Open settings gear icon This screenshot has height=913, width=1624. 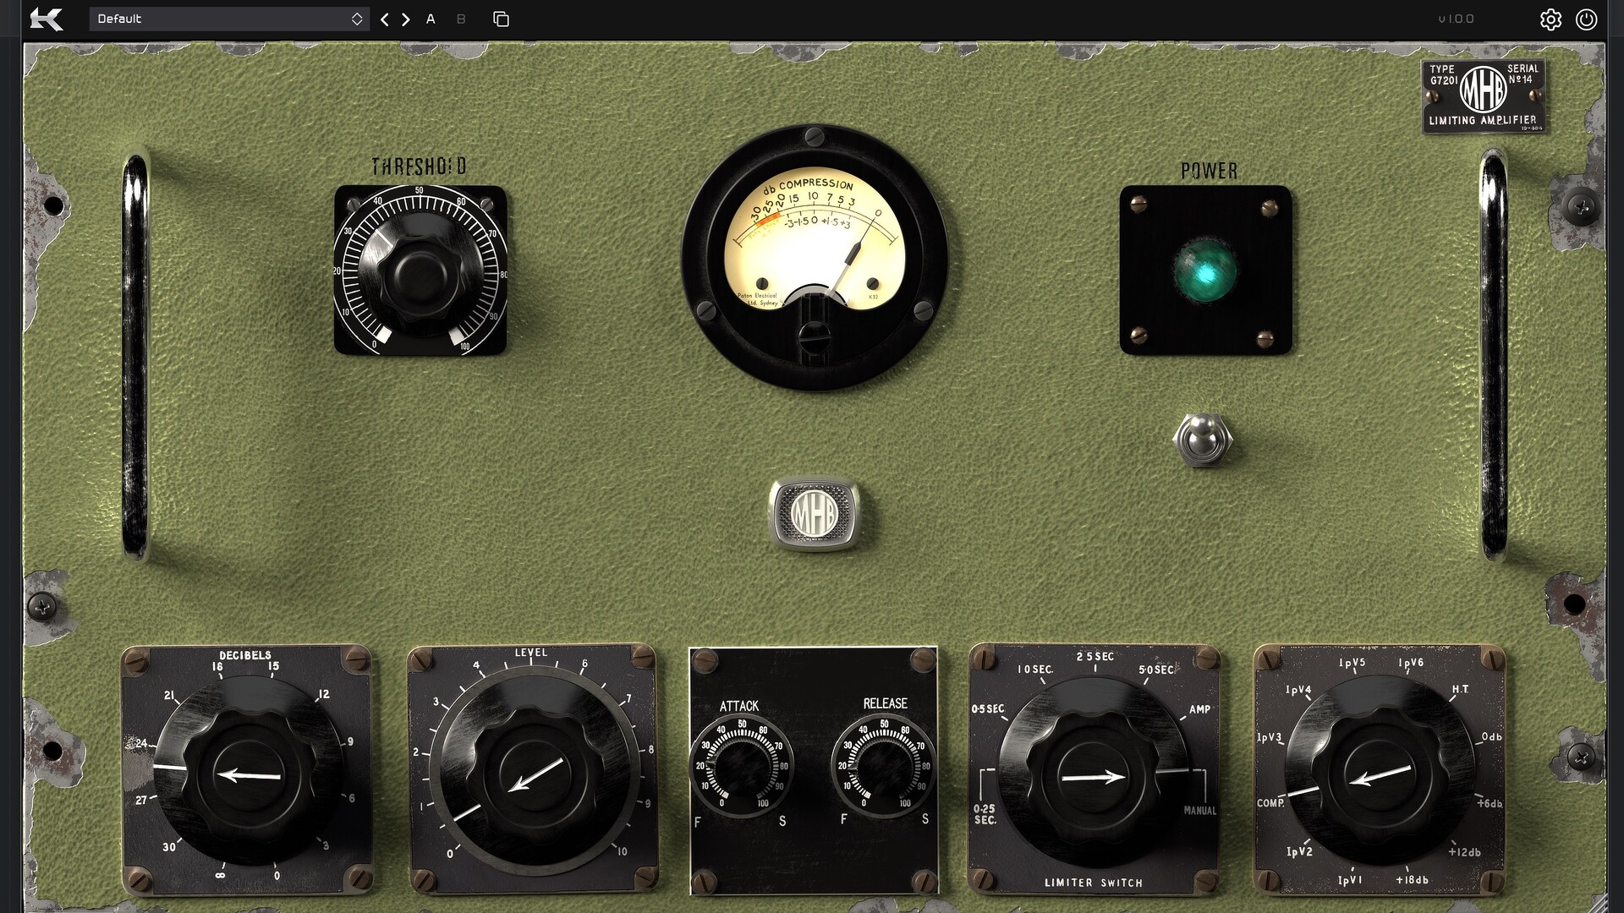click(x=1550, y=19)
